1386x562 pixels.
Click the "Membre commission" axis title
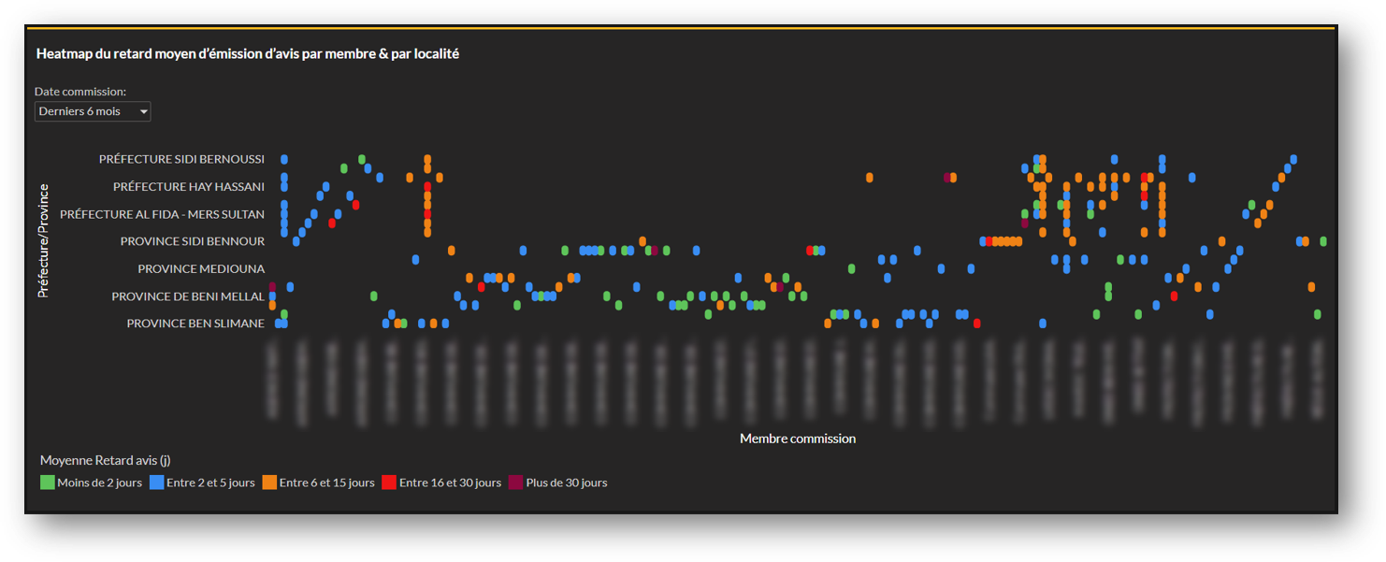797,438
